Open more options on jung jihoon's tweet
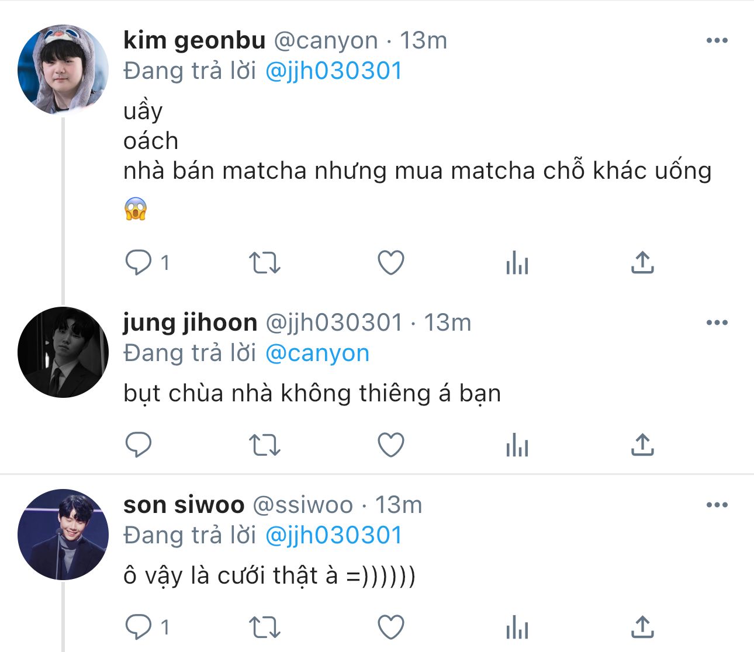The image size is (754, 652). 717,322
